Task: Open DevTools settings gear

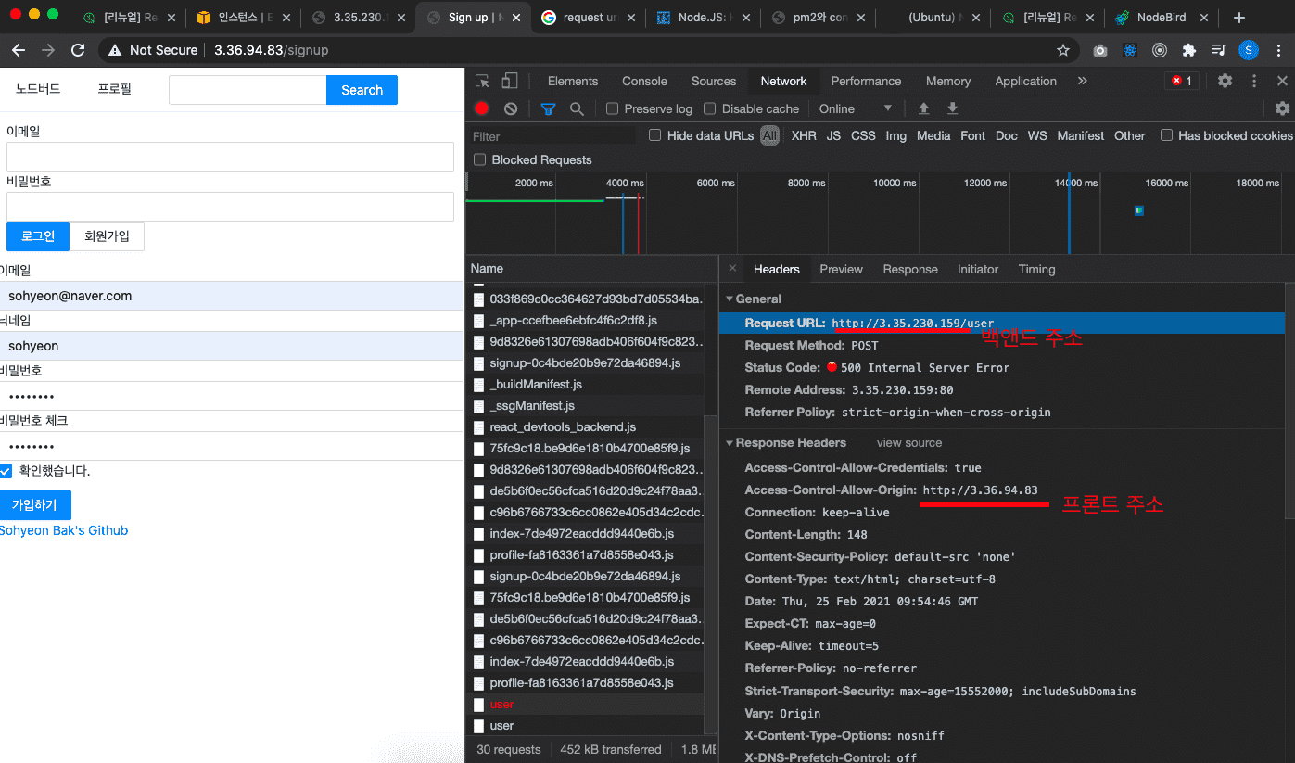Action: tap(1225, 82)
